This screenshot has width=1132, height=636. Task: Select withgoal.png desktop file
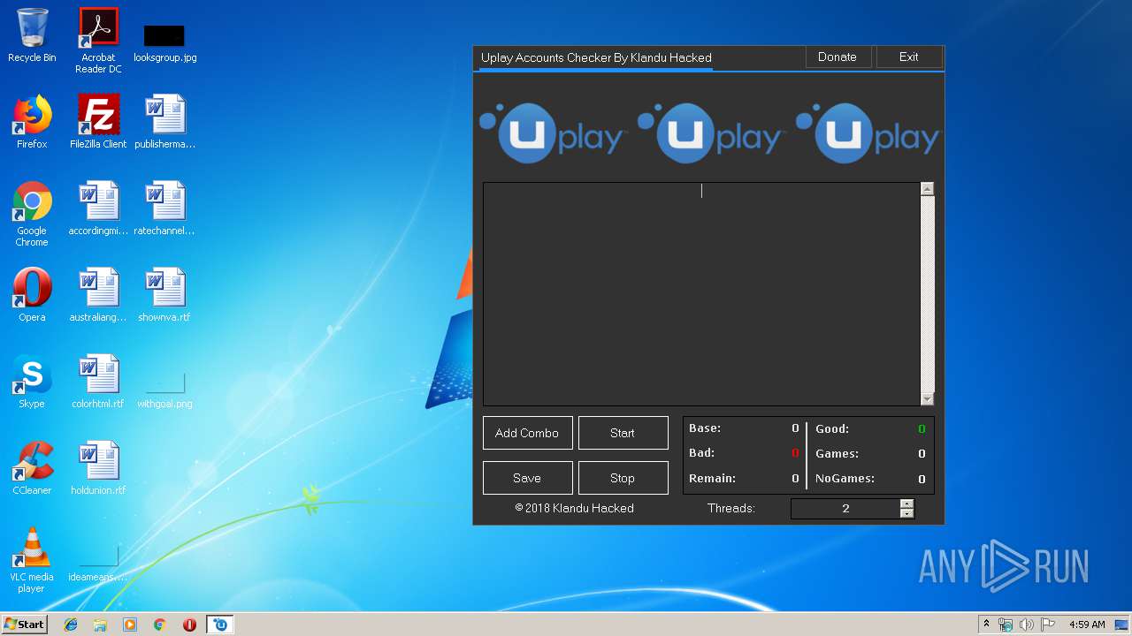click(x=164, y=389)
